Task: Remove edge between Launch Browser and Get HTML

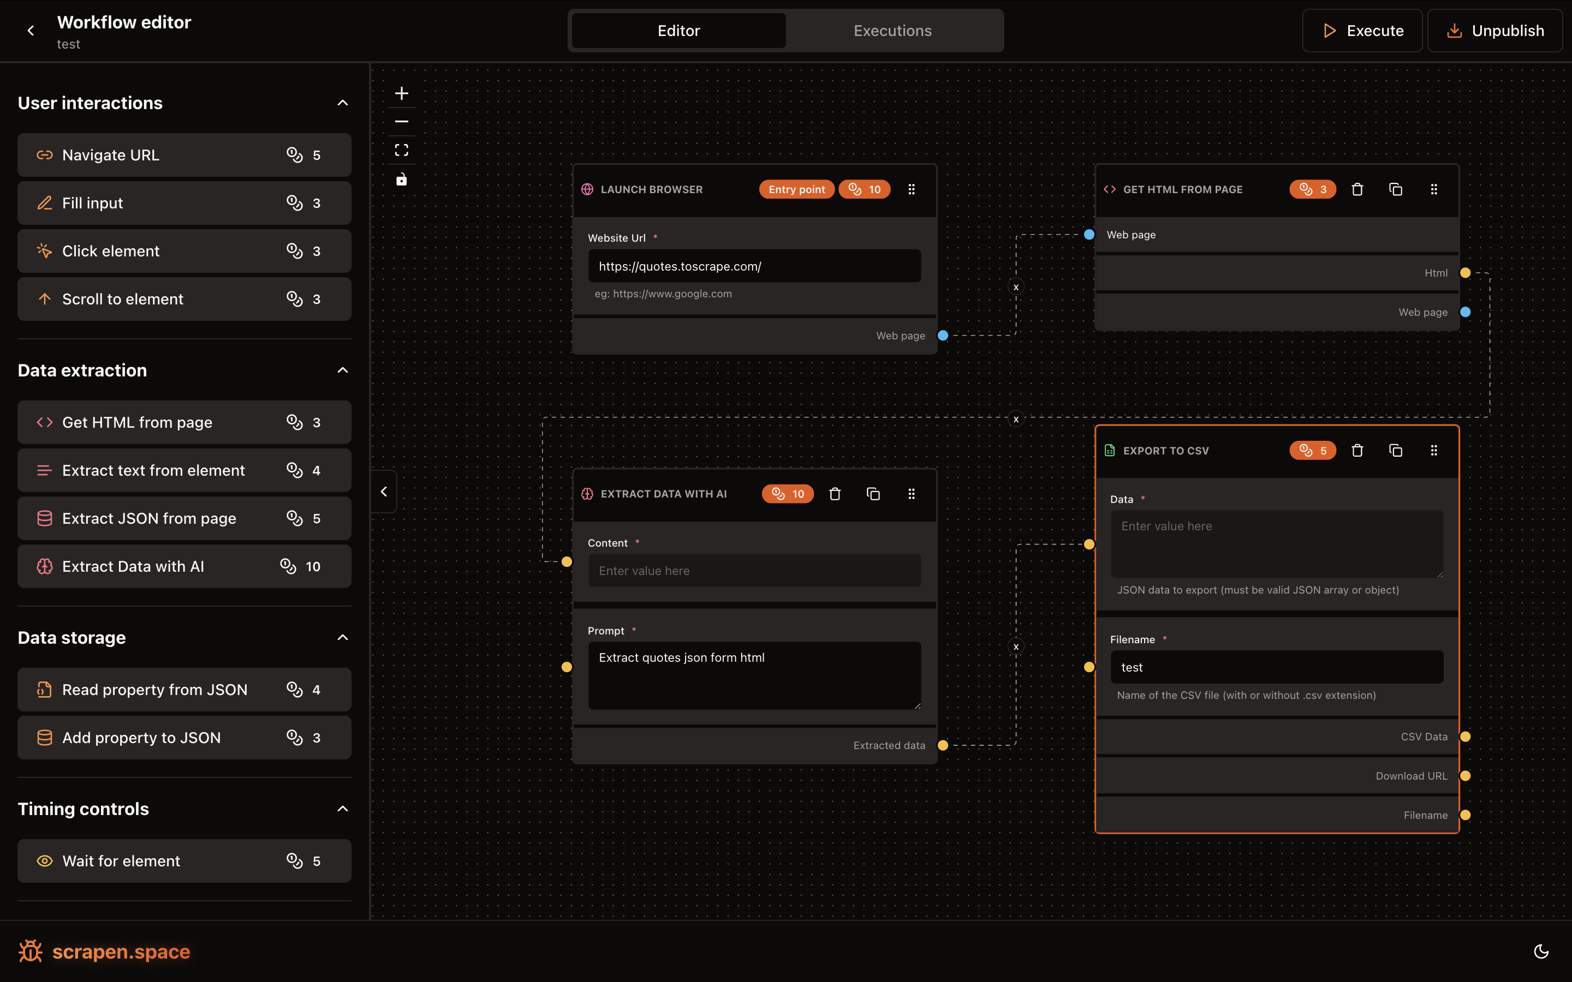Action: 1016,287
